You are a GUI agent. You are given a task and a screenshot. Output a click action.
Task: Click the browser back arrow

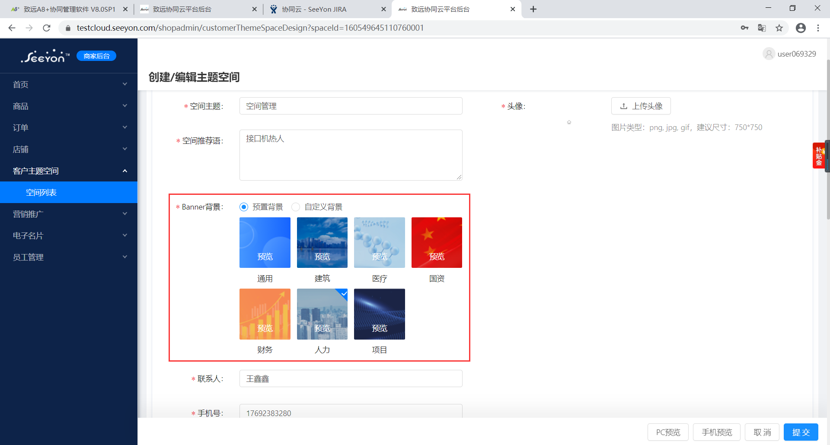pos(12,28)
